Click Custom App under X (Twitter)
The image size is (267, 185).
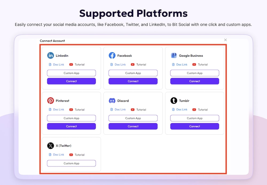pyautogui.click(x=71, y=163)
